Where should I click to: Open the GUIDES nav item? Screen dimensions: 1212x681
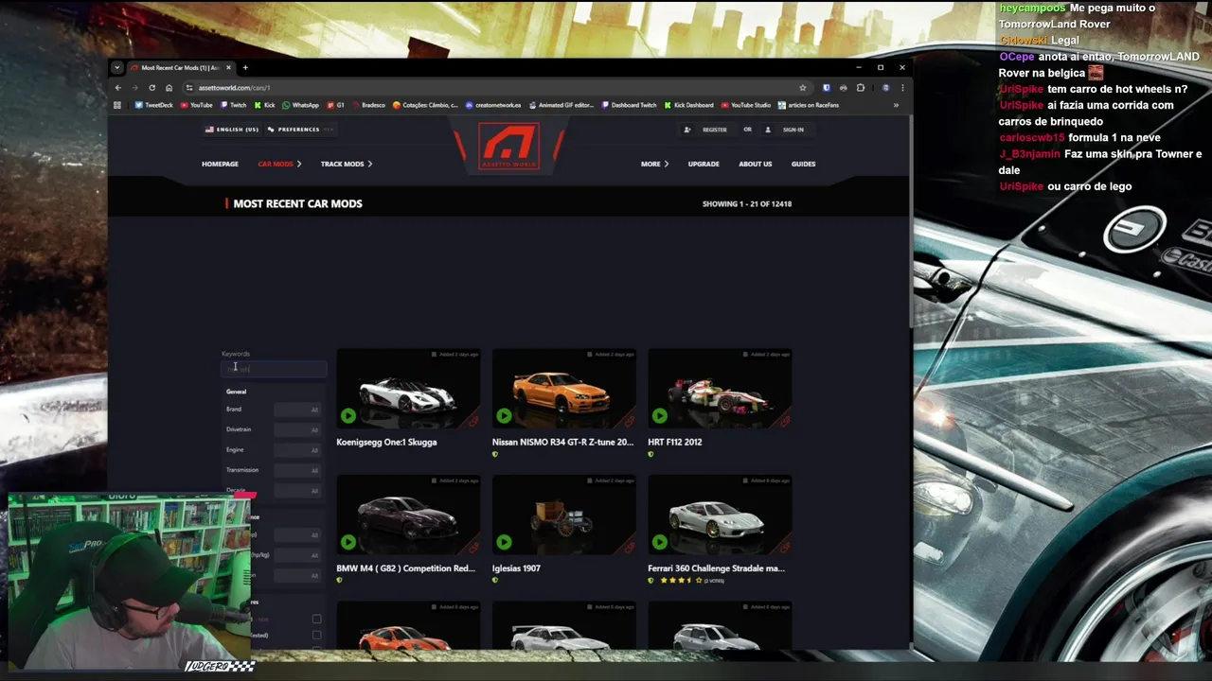tap(803, 164)
